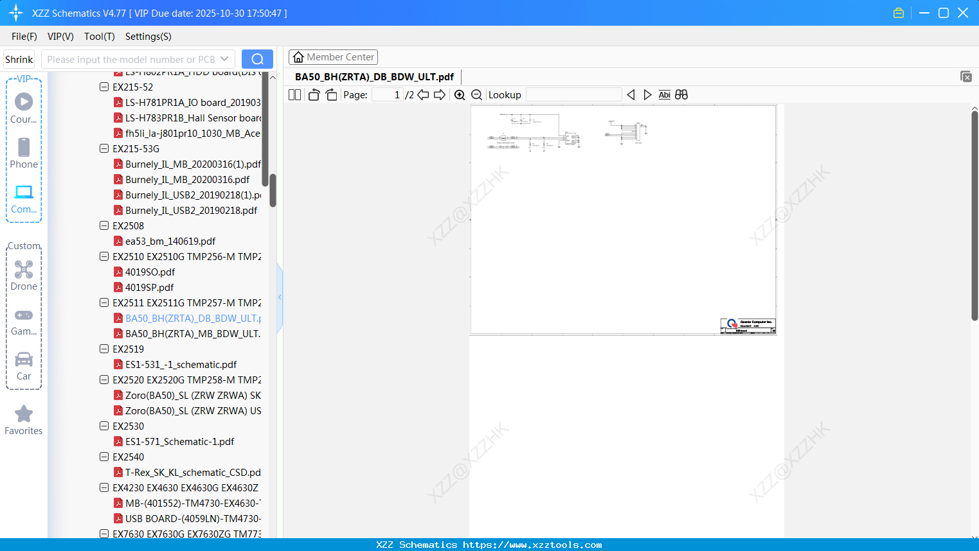The image size is (979, 551).
Task: Click the schematic page preview
Action: coord(624,220)
